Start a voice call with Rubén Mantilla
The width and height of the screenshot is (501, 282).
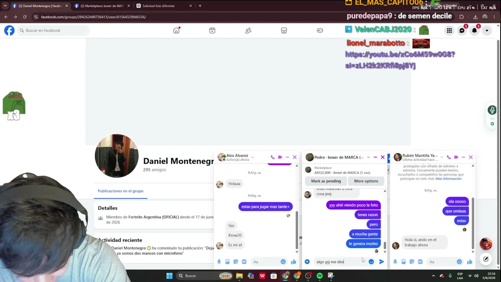(449, 157)
